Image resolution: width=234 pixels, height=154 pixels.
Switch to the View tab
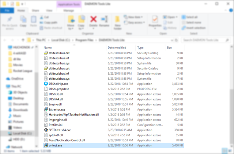coord(49,11)
